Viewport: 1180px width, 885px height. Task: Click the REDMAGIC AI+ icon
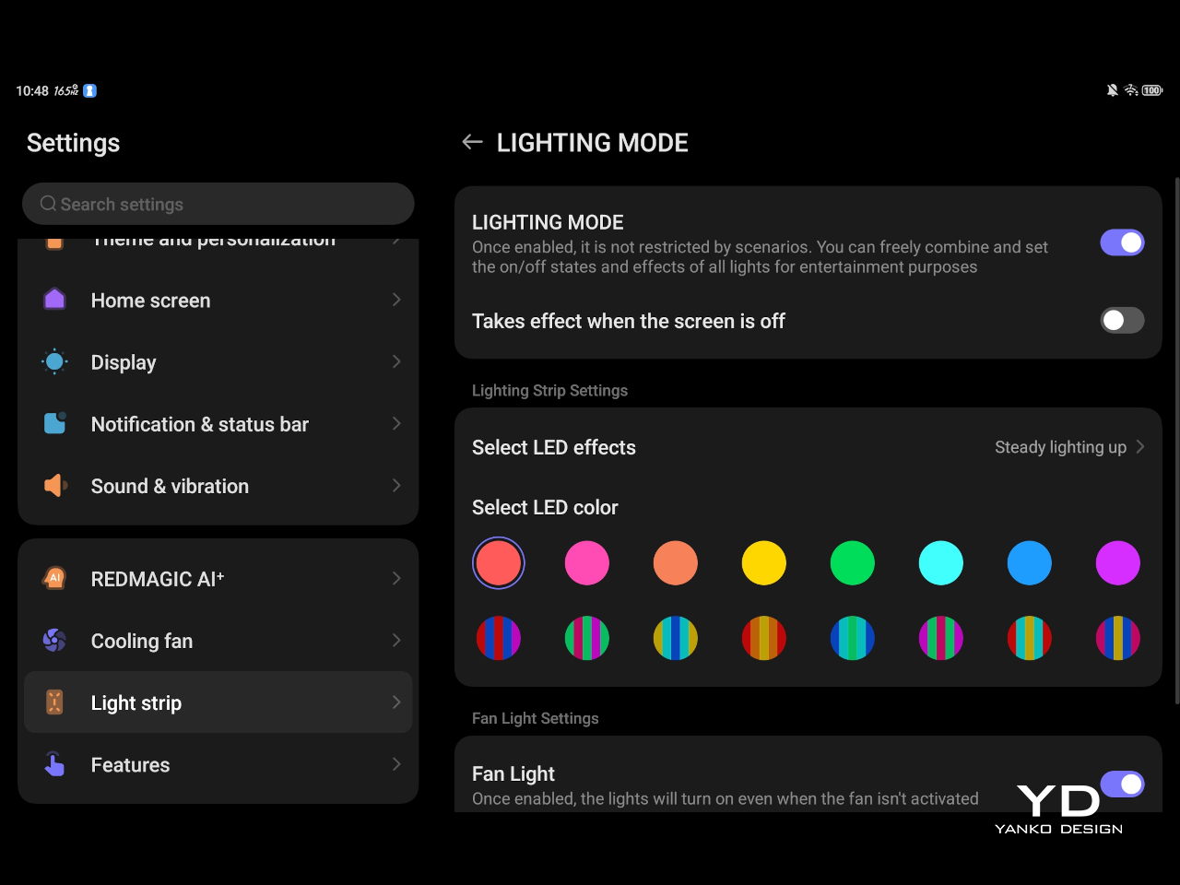point(54,579)
